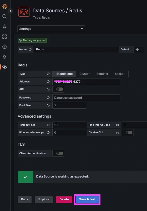Select the Socket type option
This screenshot has height=211, width=147.
click(x=120, y=74)
